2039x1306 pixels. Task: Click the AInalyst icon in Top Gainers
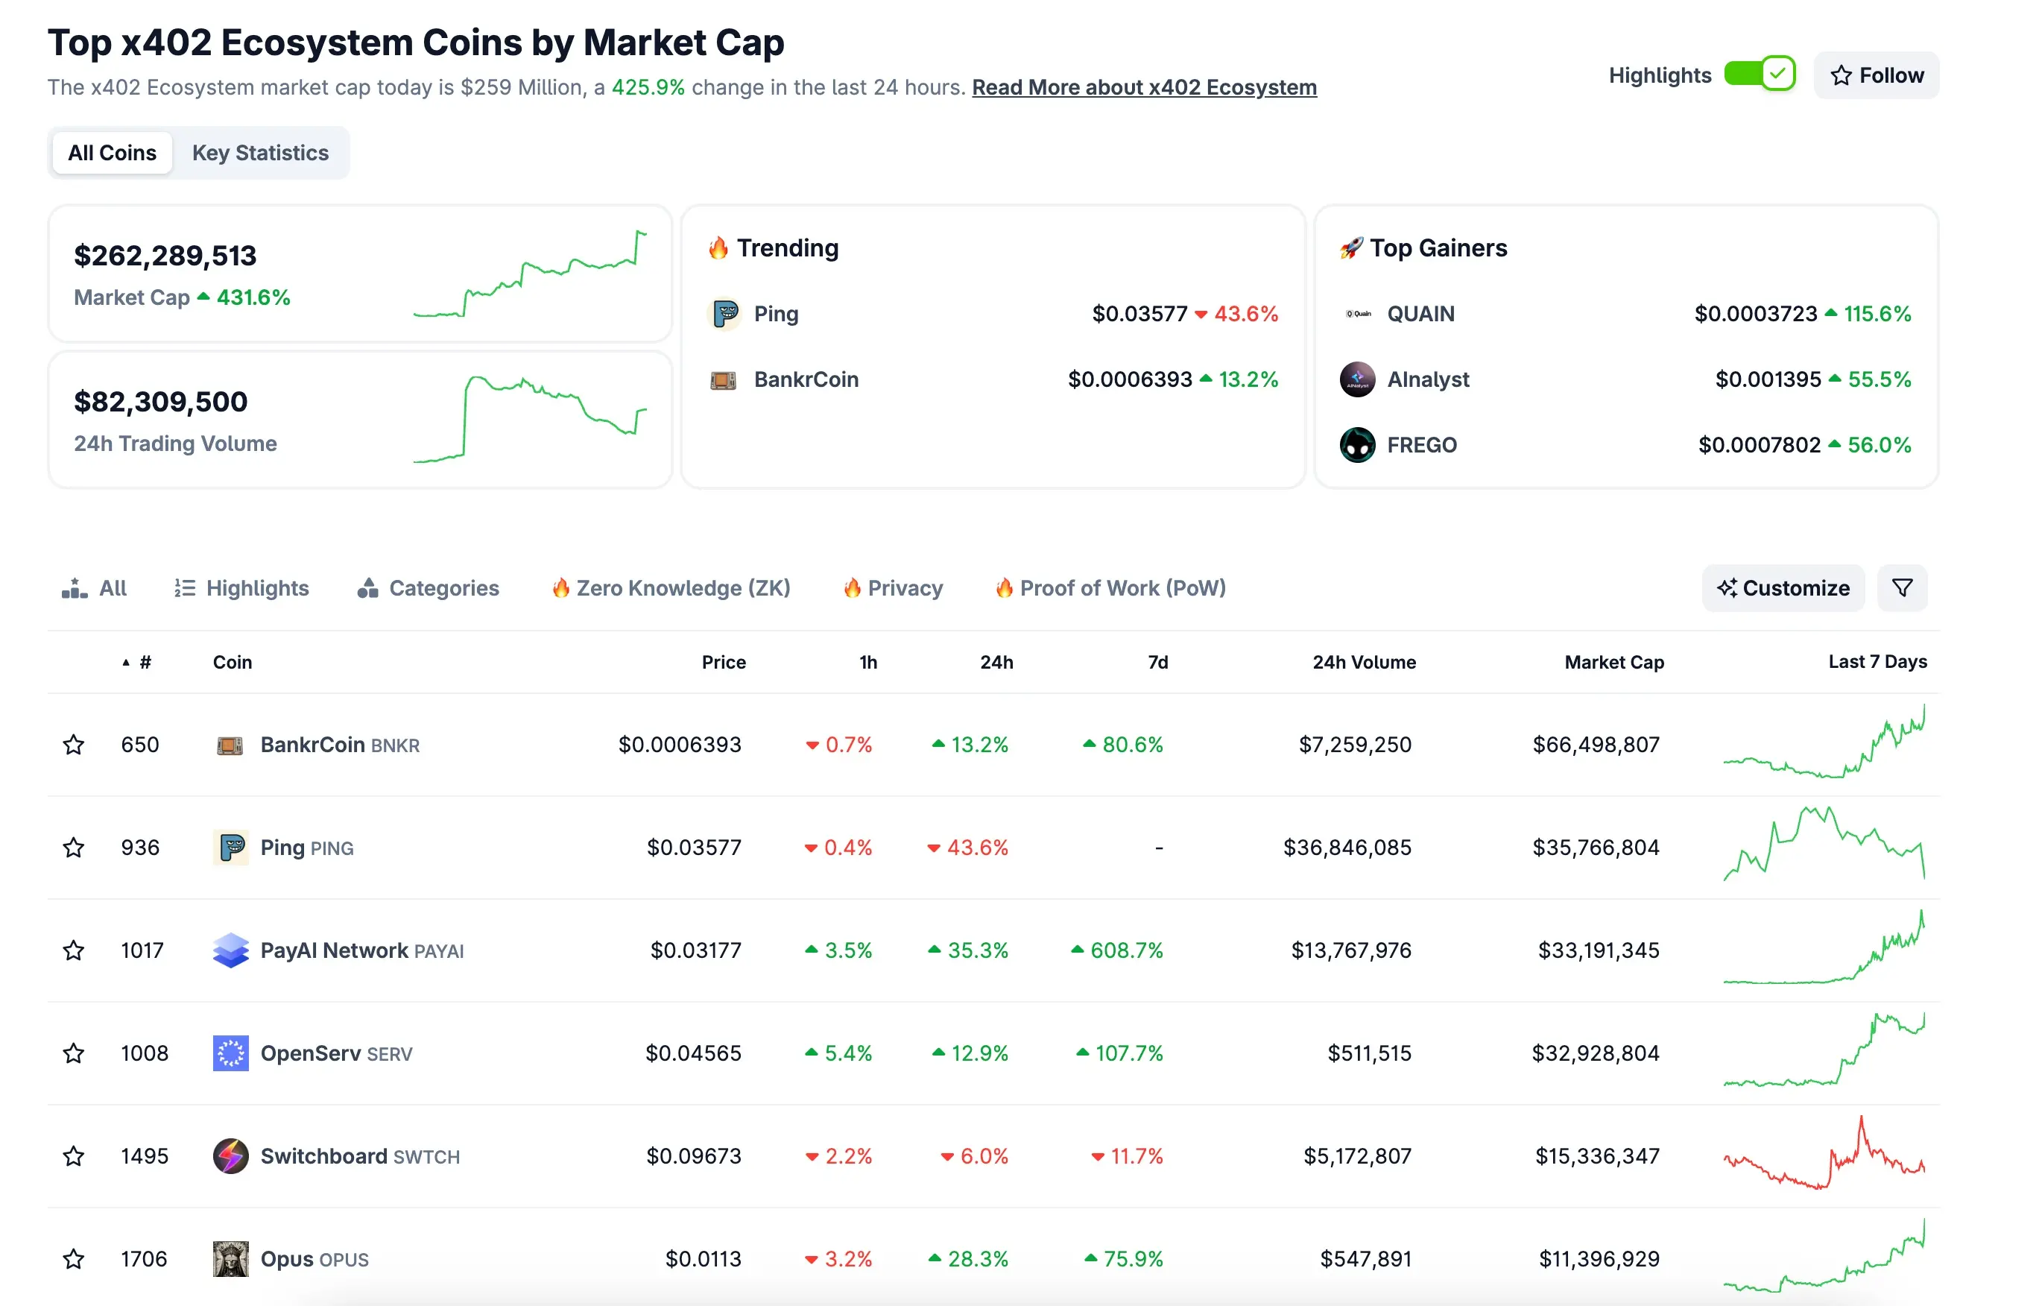[1356, 379]
